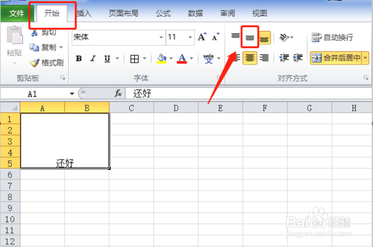The width and height of the screenshot is (373, 247).
Task: Toggle bottom vertical alignment
Action: coord(264,38)
